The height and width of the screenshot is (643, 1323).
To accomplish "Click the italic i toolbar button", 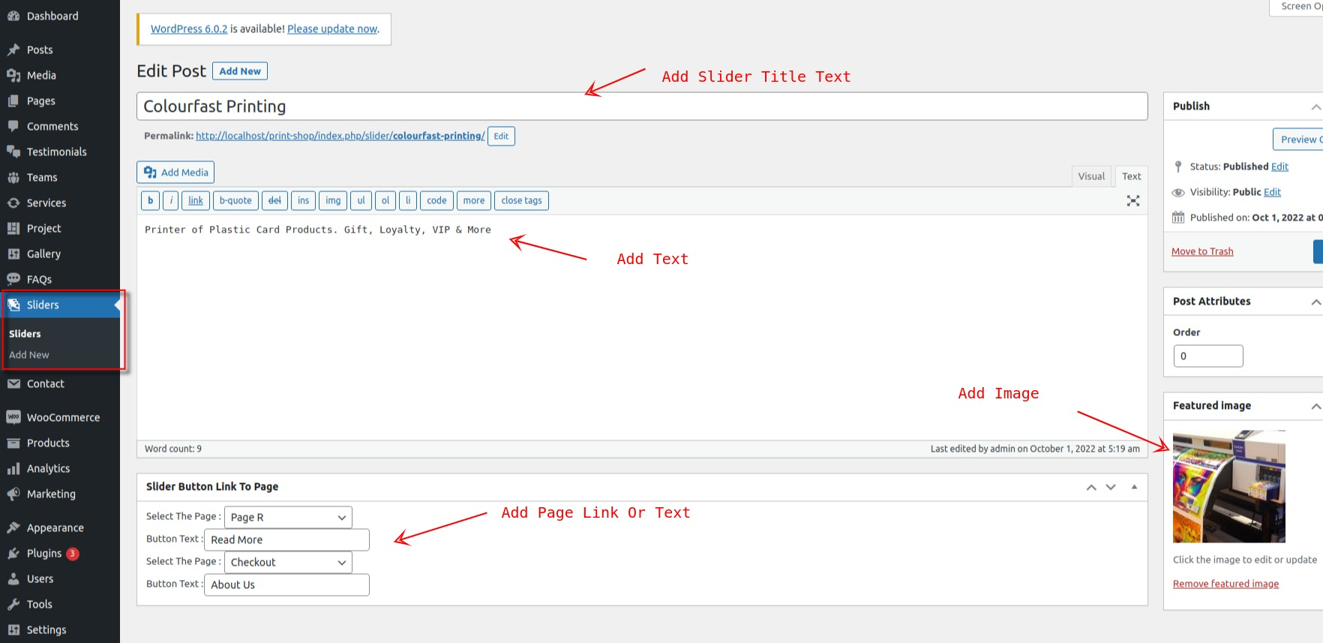I will (x=171, y=200).
